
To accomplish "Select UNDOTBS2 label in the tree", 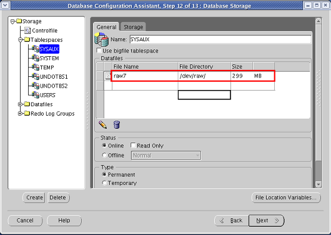I will point(54,86).
